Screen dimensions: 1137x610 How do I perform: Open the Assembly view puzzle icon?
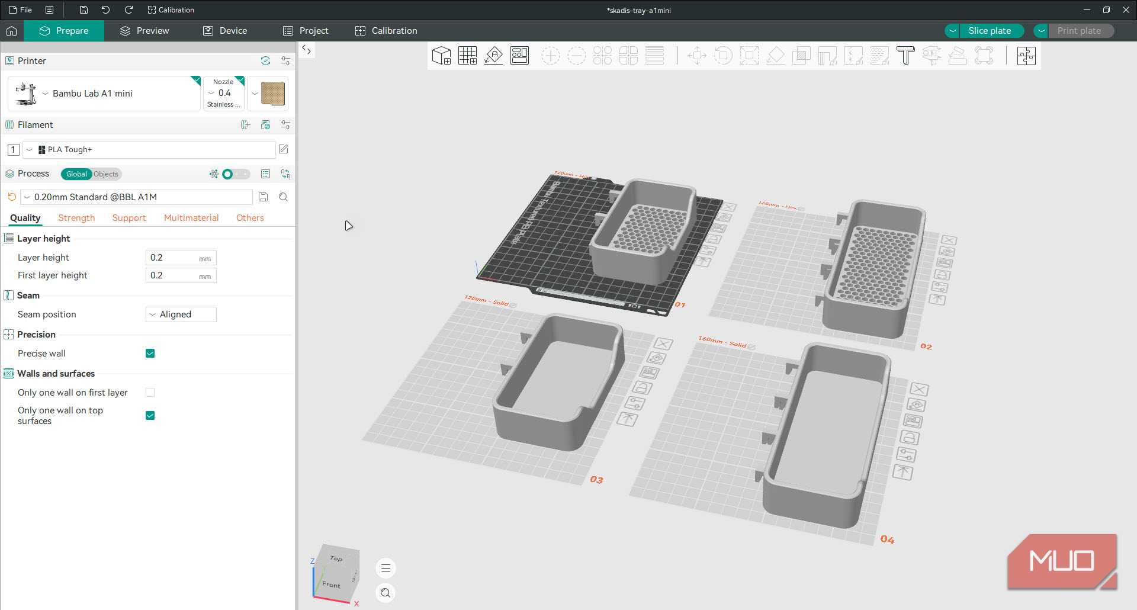point(1026,56)
